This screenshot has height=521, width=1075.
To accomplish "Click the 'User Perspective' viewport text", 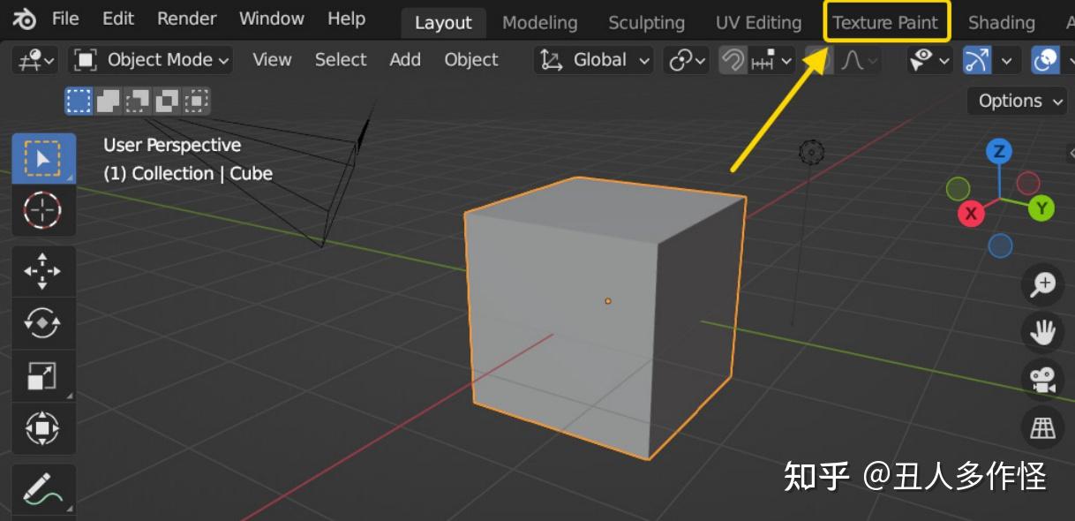I will click(x=172, y=145).
